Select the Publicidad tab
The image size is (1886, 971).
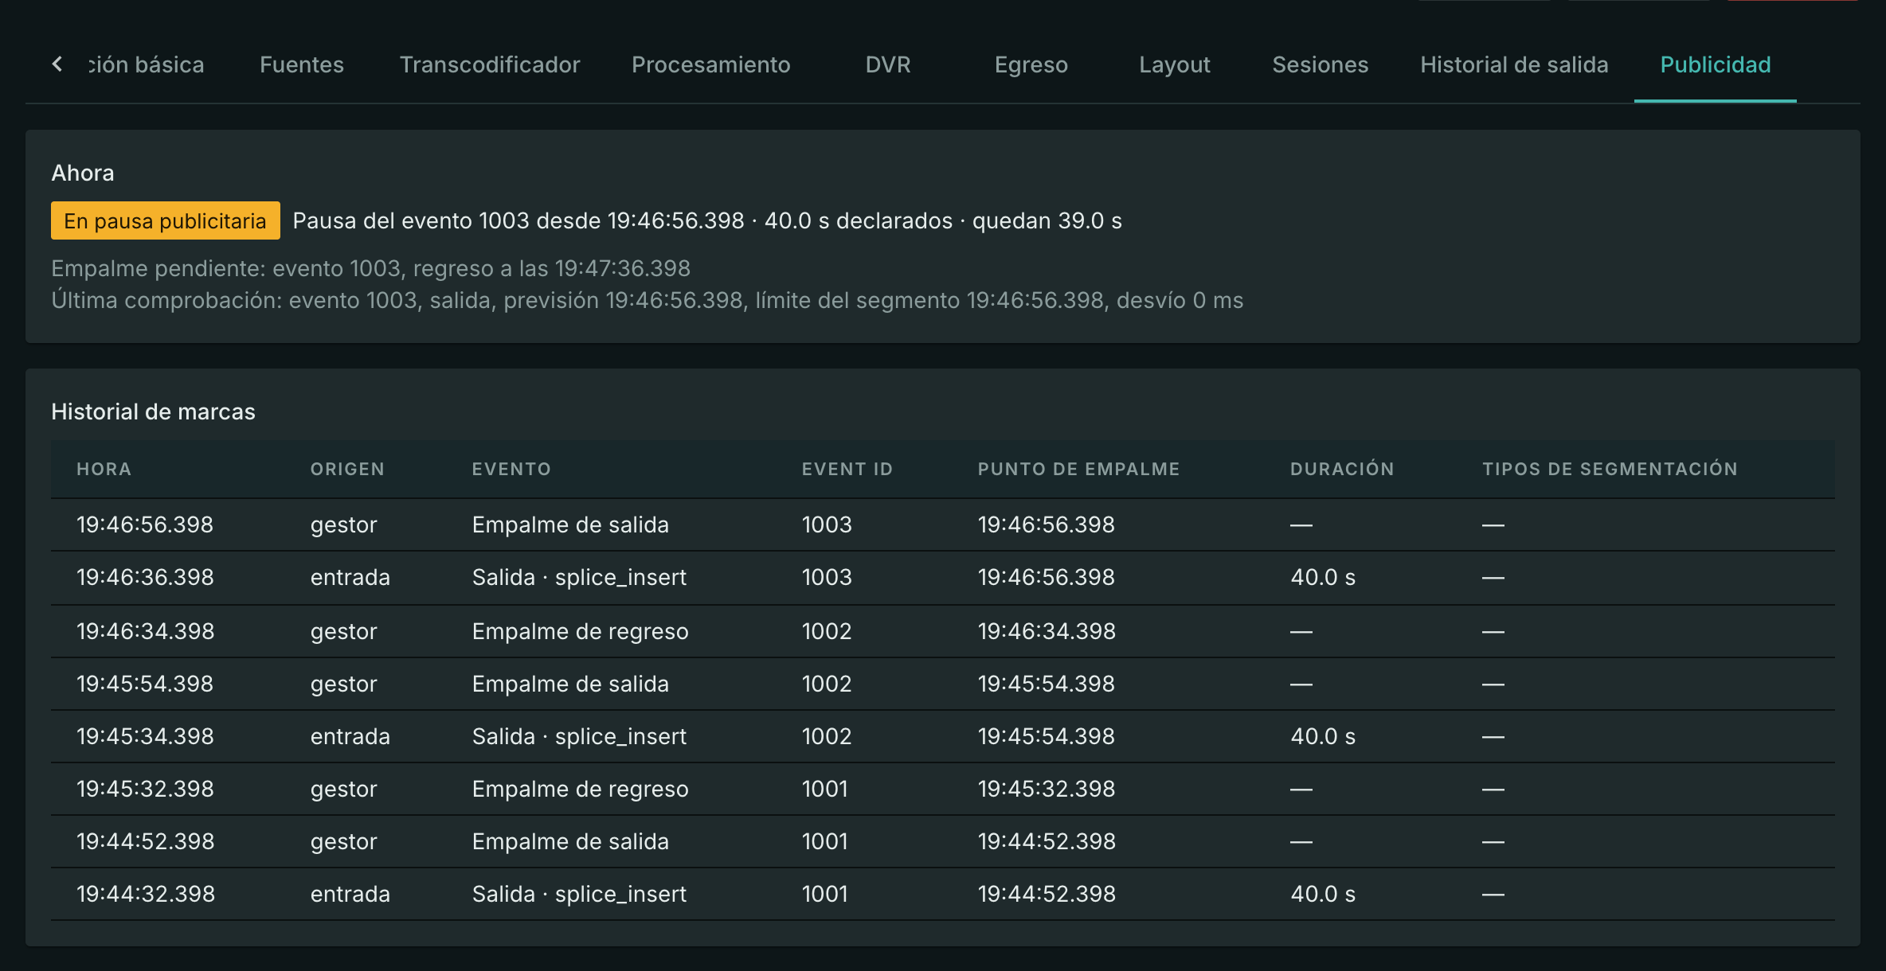point(1716,64)
